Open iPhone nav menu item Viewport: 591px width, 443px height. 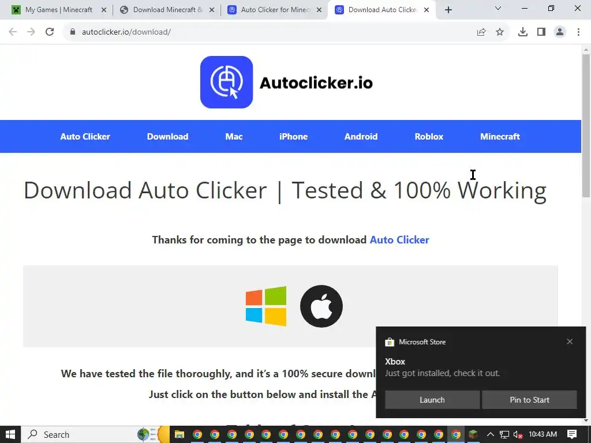[x=294, y=136]
